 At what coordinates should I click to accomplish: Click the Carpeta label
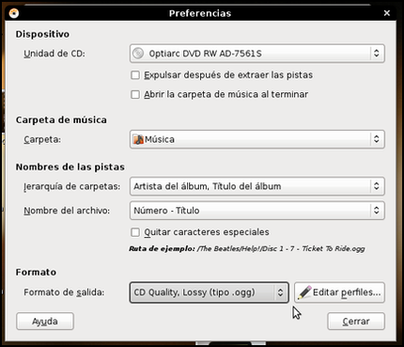point(42,139)
